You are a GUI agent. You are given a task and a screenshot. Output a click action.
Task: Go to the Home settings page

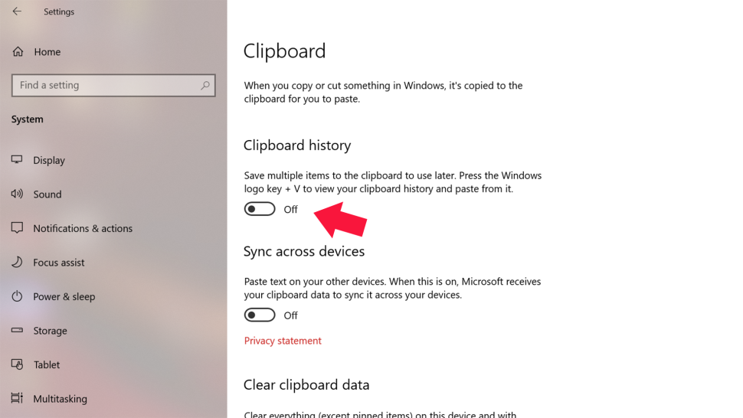point(47,52)
